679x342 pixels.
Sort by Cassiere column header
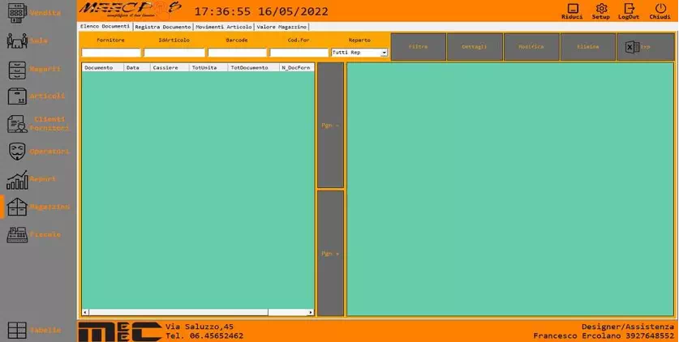(x=170, y=68)
